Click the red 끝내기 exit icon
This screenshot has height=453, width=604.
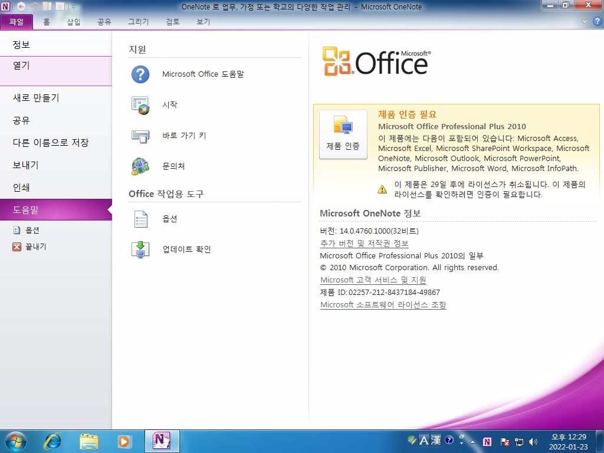pos(17,247)
